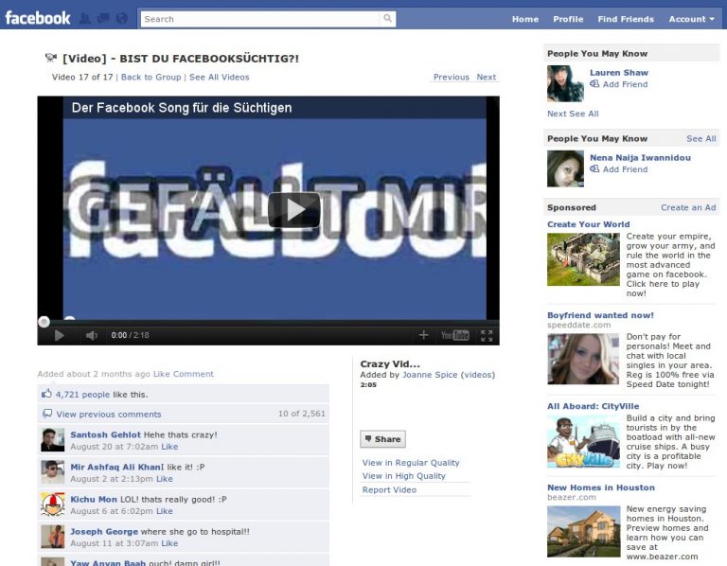This screenshot has width=727, height=566.
Task: Click Next under Lauren Shaw suggestion
Action: pyautogui.click(x=557, y=114)
